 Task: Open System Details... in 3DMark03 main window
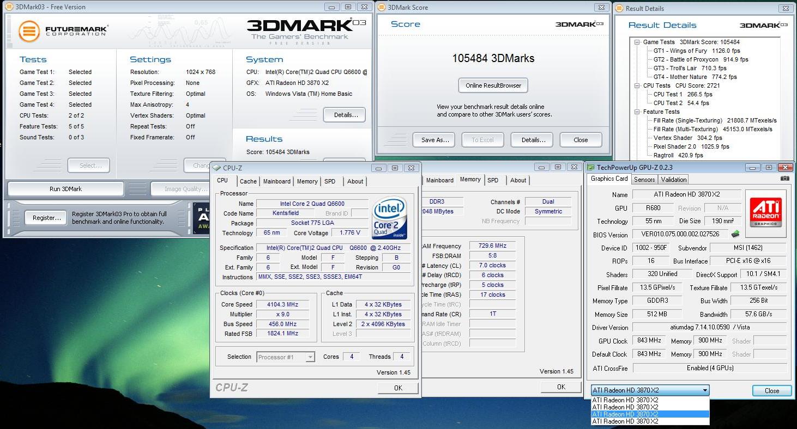pyautogui.click(x=345, y=115)
